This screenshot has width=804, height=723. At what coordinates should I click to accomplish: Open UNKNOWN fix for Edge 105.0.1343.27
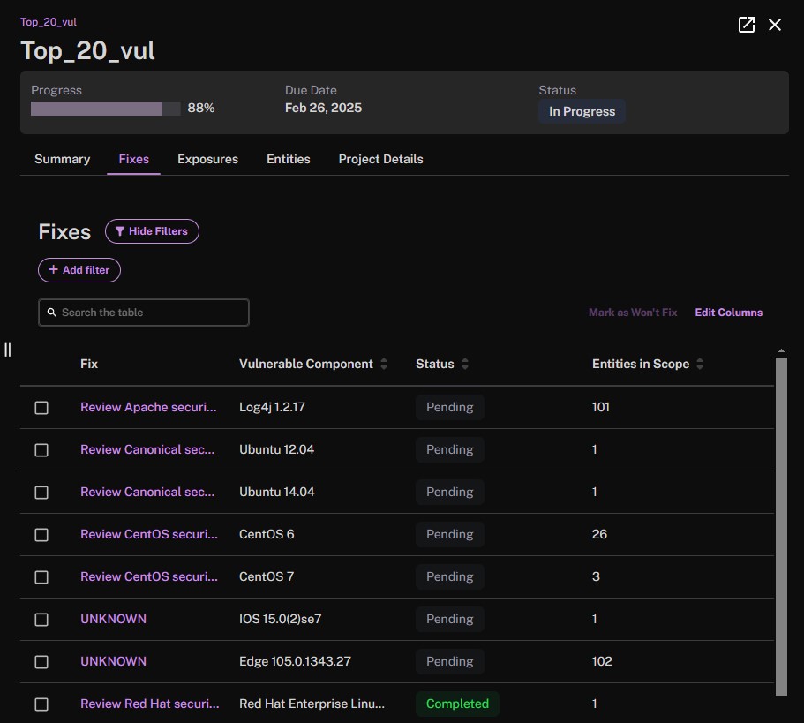pyautogui.click(x=113, y=661)
